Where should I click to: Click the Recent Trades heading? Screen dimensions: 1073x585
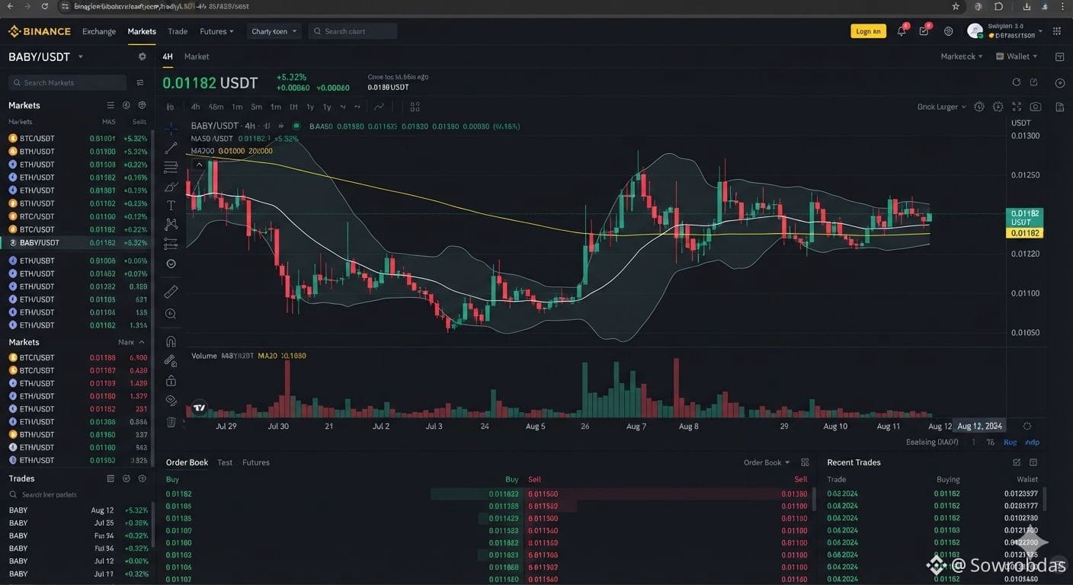pyautogui.click(x=854, y=462)
